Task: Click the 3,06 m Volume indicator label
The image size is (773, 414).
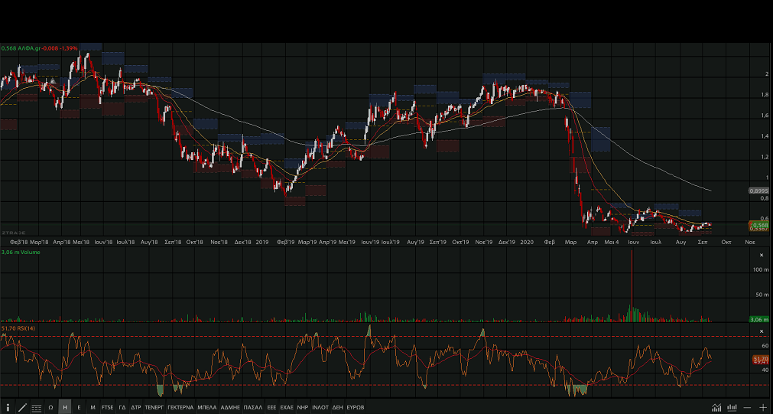Action: (19, 251)
